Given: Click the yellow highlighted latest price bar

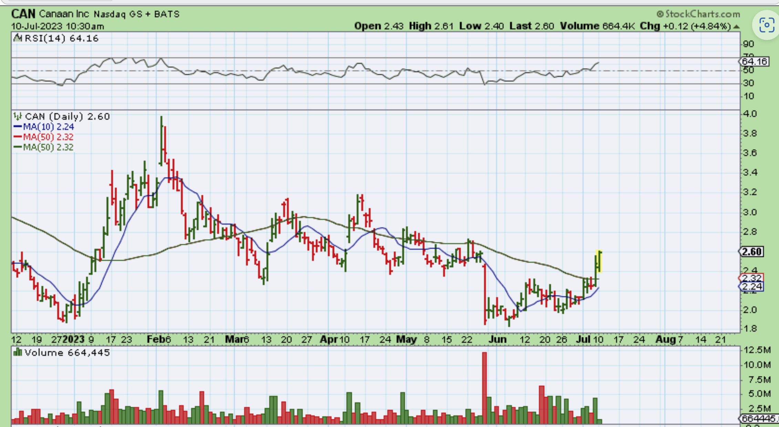Looking at the screenshot, I should coord(599,261).
